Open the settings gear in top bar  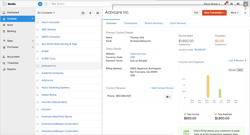(232, 4)
